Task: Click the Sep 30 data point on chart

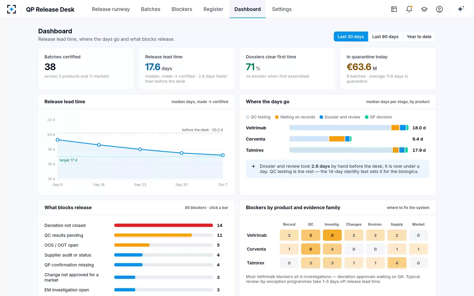Action: [181, 153]
